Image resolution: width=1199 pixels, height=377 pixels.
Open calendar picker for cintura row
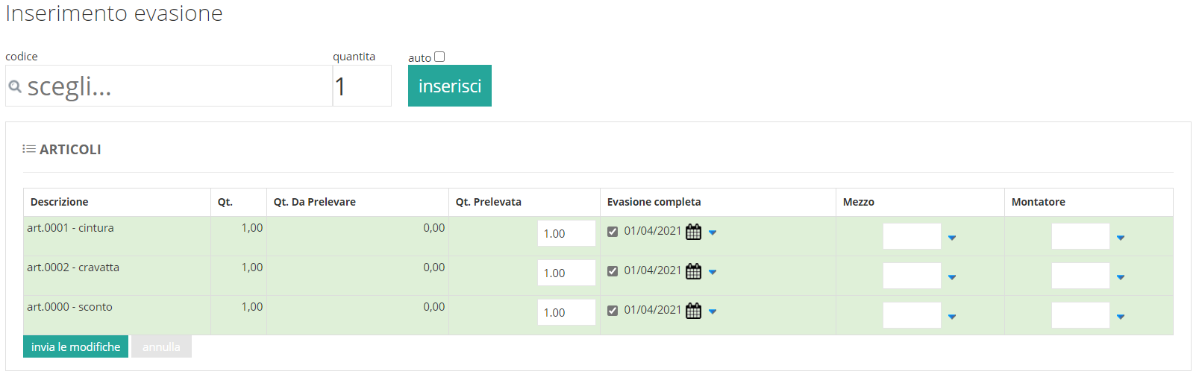click(693, 232)
